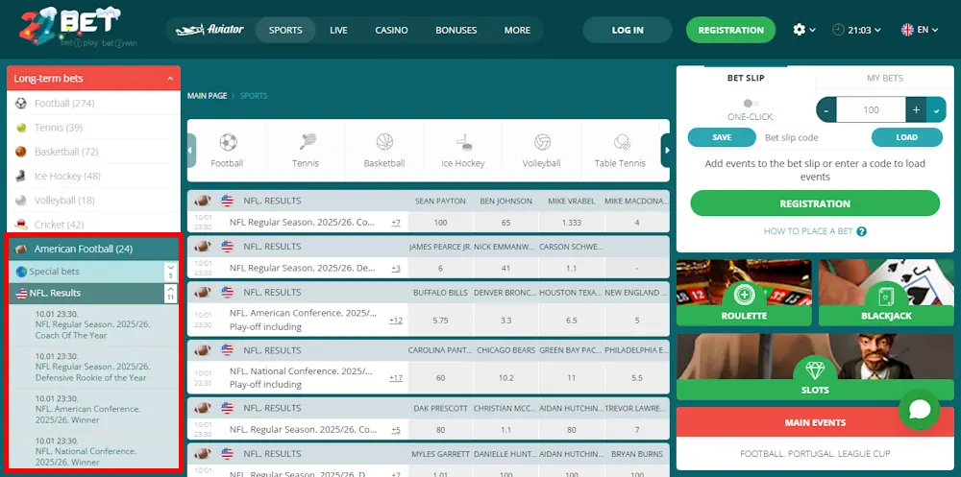Click the Bet slip code field
The image size is (961, 477).
[813, 137]
